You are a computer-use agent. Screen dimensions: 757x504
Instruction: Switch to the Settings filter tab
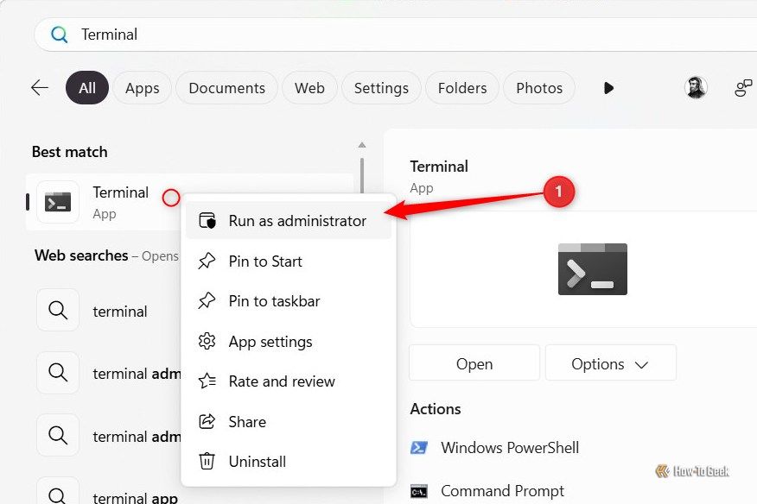coord(381,88)
